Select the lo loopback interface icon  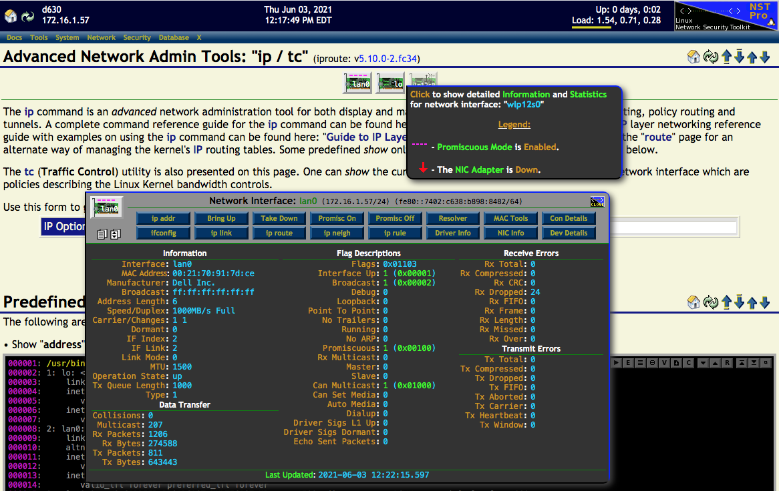coord(389,83)
